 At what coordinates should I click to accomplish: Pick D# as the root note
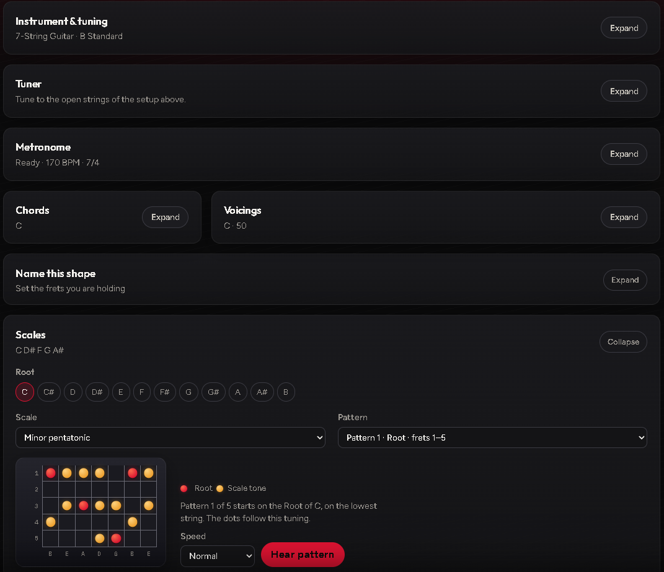97,392
